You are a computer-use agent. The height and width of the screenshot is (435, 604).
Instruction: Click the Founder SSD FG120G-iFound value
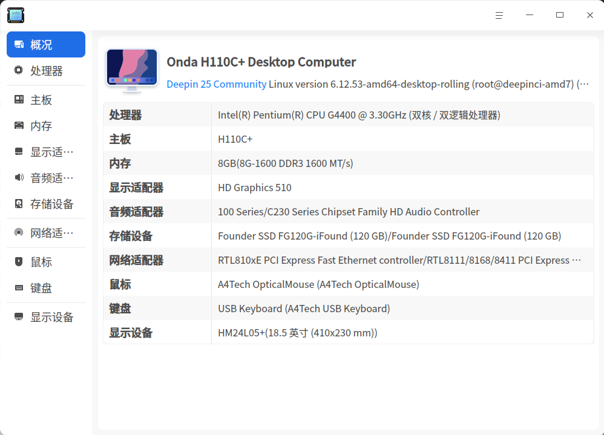[x=389, y=237]
